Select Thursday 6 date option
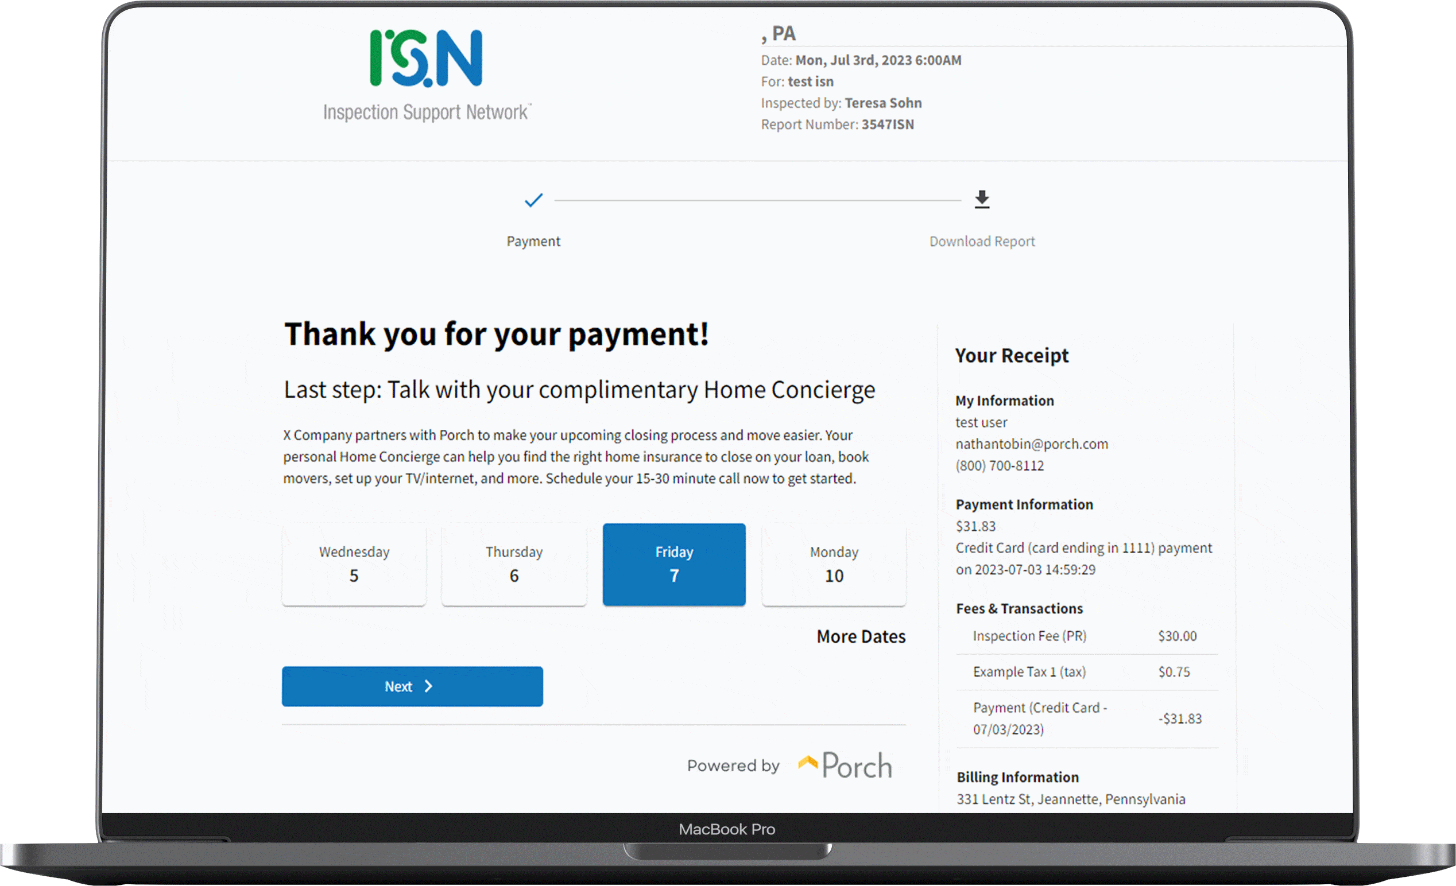 [514, 564]
